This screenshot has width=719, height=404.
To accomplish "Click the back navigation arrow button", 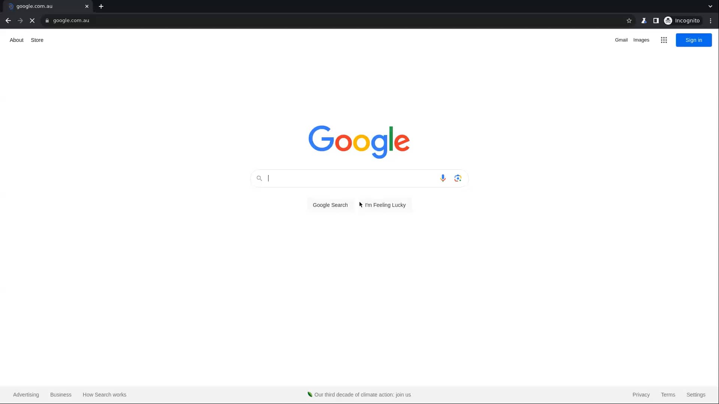I will pos(8,20).
